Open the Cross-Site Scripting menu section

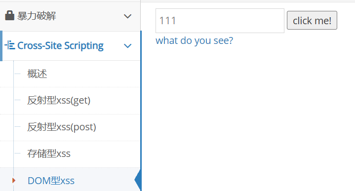tap(70, 46)
